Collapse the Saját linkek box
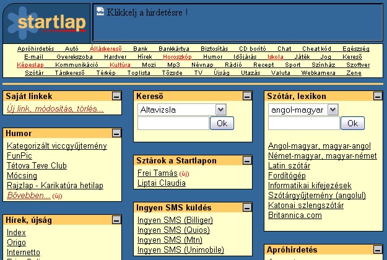This screenshot has height=260, width=387. click(116, 96)
